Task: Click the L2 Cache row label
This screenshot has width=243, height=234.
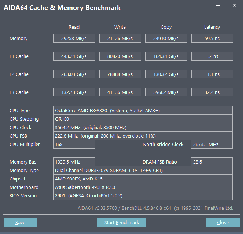Action: tap(19, 74)
